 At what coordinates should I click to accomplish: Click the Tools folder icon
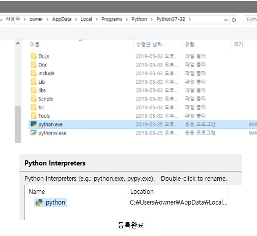[34, 116]
